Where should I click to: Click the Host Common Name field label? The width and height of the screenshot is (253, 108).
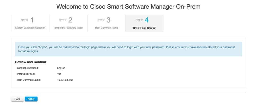pos(29,80)
